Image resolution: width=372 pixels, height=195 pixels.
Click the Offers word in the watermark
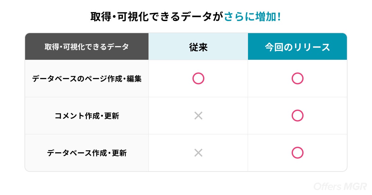328,186
